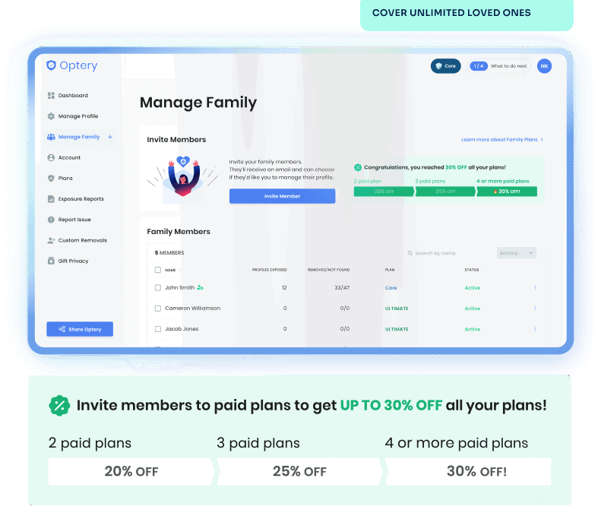Click the name Jacob Jones
The image size is (601, 513).
pyautogui.click(x=182, y=329)
